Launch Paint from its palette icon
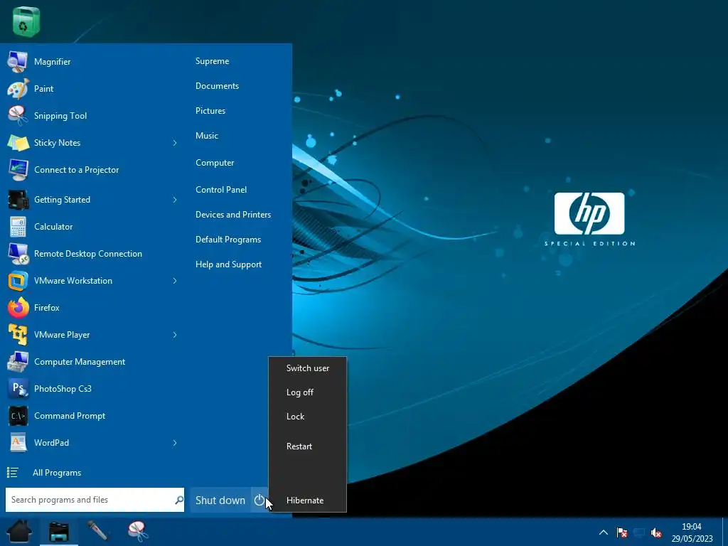The width and height of the screenshot is (728, 546). pyautogui.click(x=18, y=89)
